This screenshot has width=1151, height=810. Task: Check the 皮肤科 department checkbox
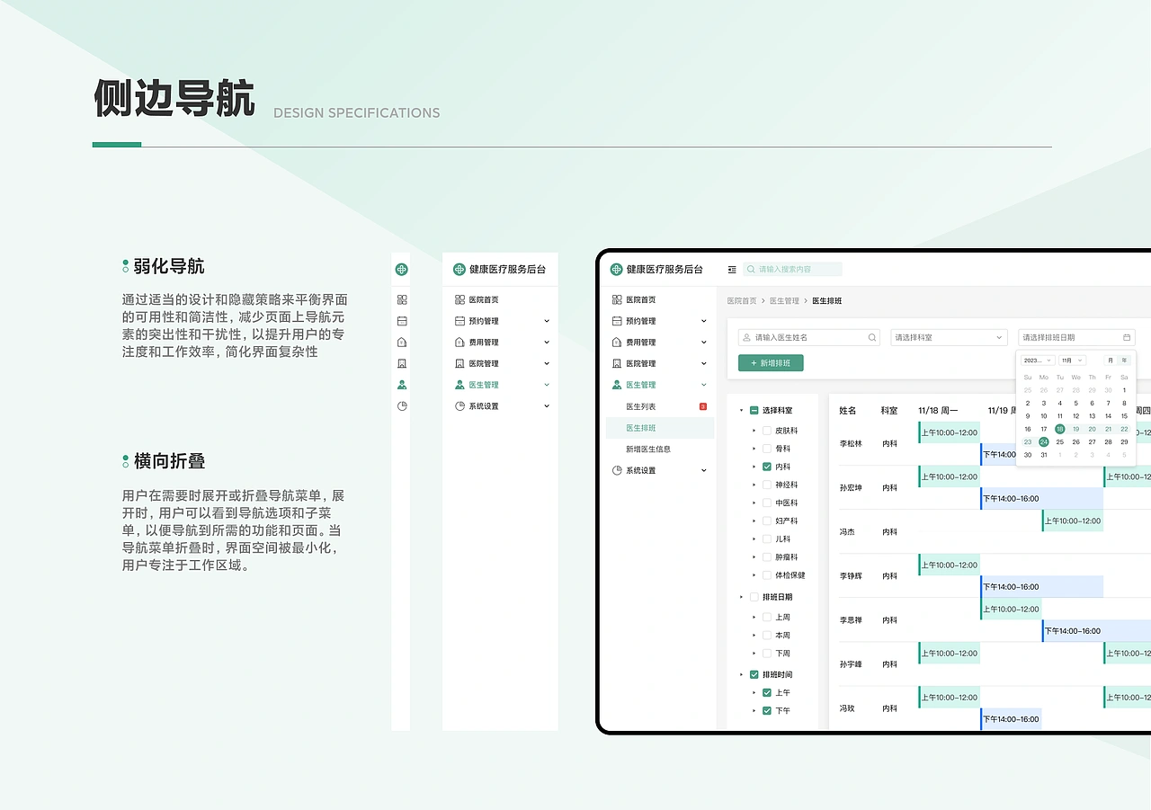[767, 431]
